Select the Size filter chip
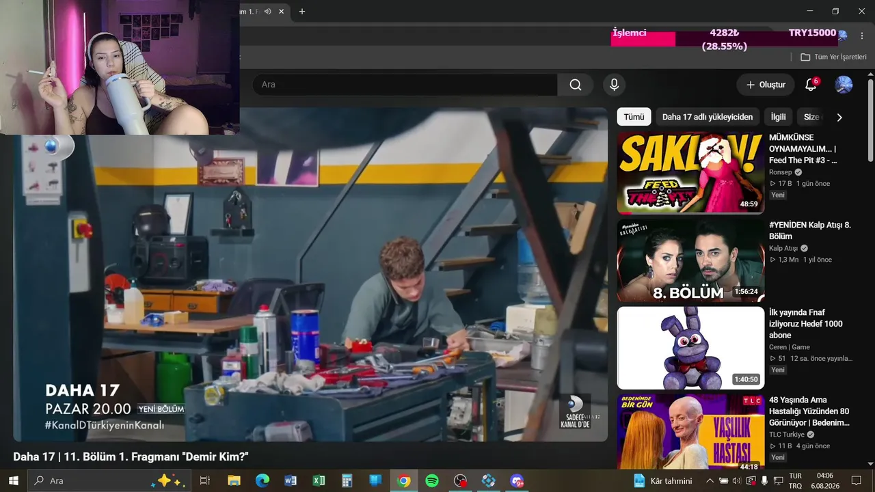Screen dimensions: 875x492 811,117
